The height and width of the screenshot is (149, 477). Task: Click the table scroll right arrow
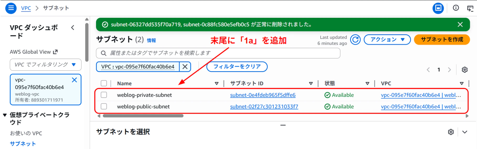467,116
